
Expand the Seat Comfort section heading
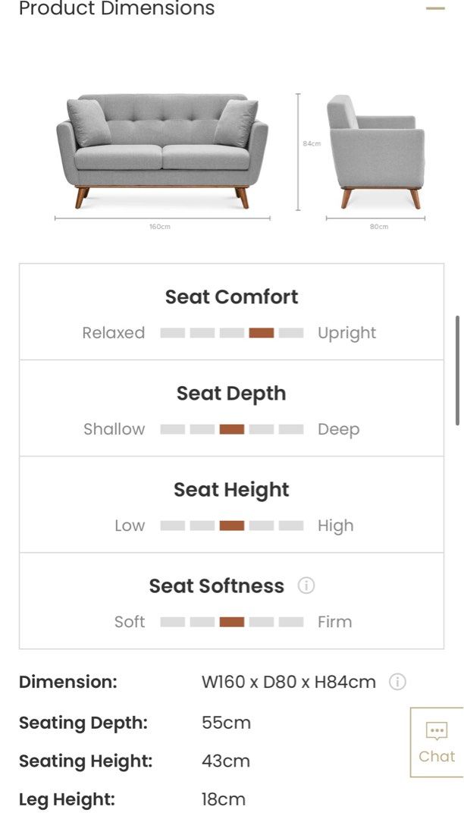coord(231,297)
